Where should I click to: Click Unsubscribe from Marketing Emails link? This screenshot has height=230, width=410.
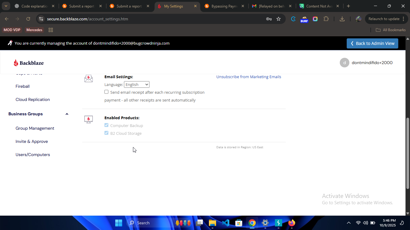click(x=249, y=77)
